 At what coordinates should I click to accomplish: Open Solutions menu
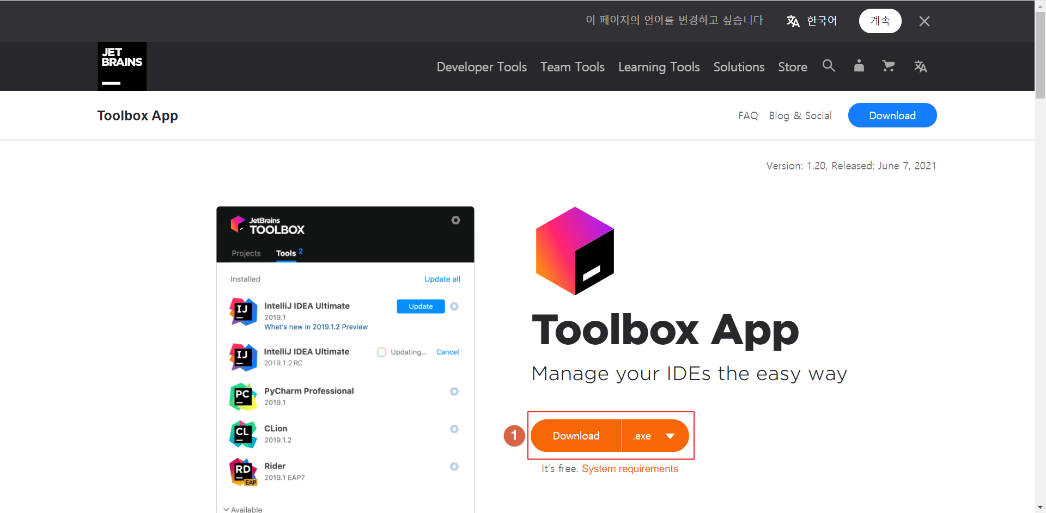tap(739, 67)
